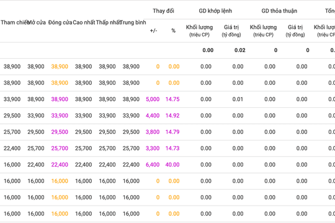Select the pink 22,400 closing price
This screenshot has height=223, width=335.
pyautogui.click(x=60, y=165)
